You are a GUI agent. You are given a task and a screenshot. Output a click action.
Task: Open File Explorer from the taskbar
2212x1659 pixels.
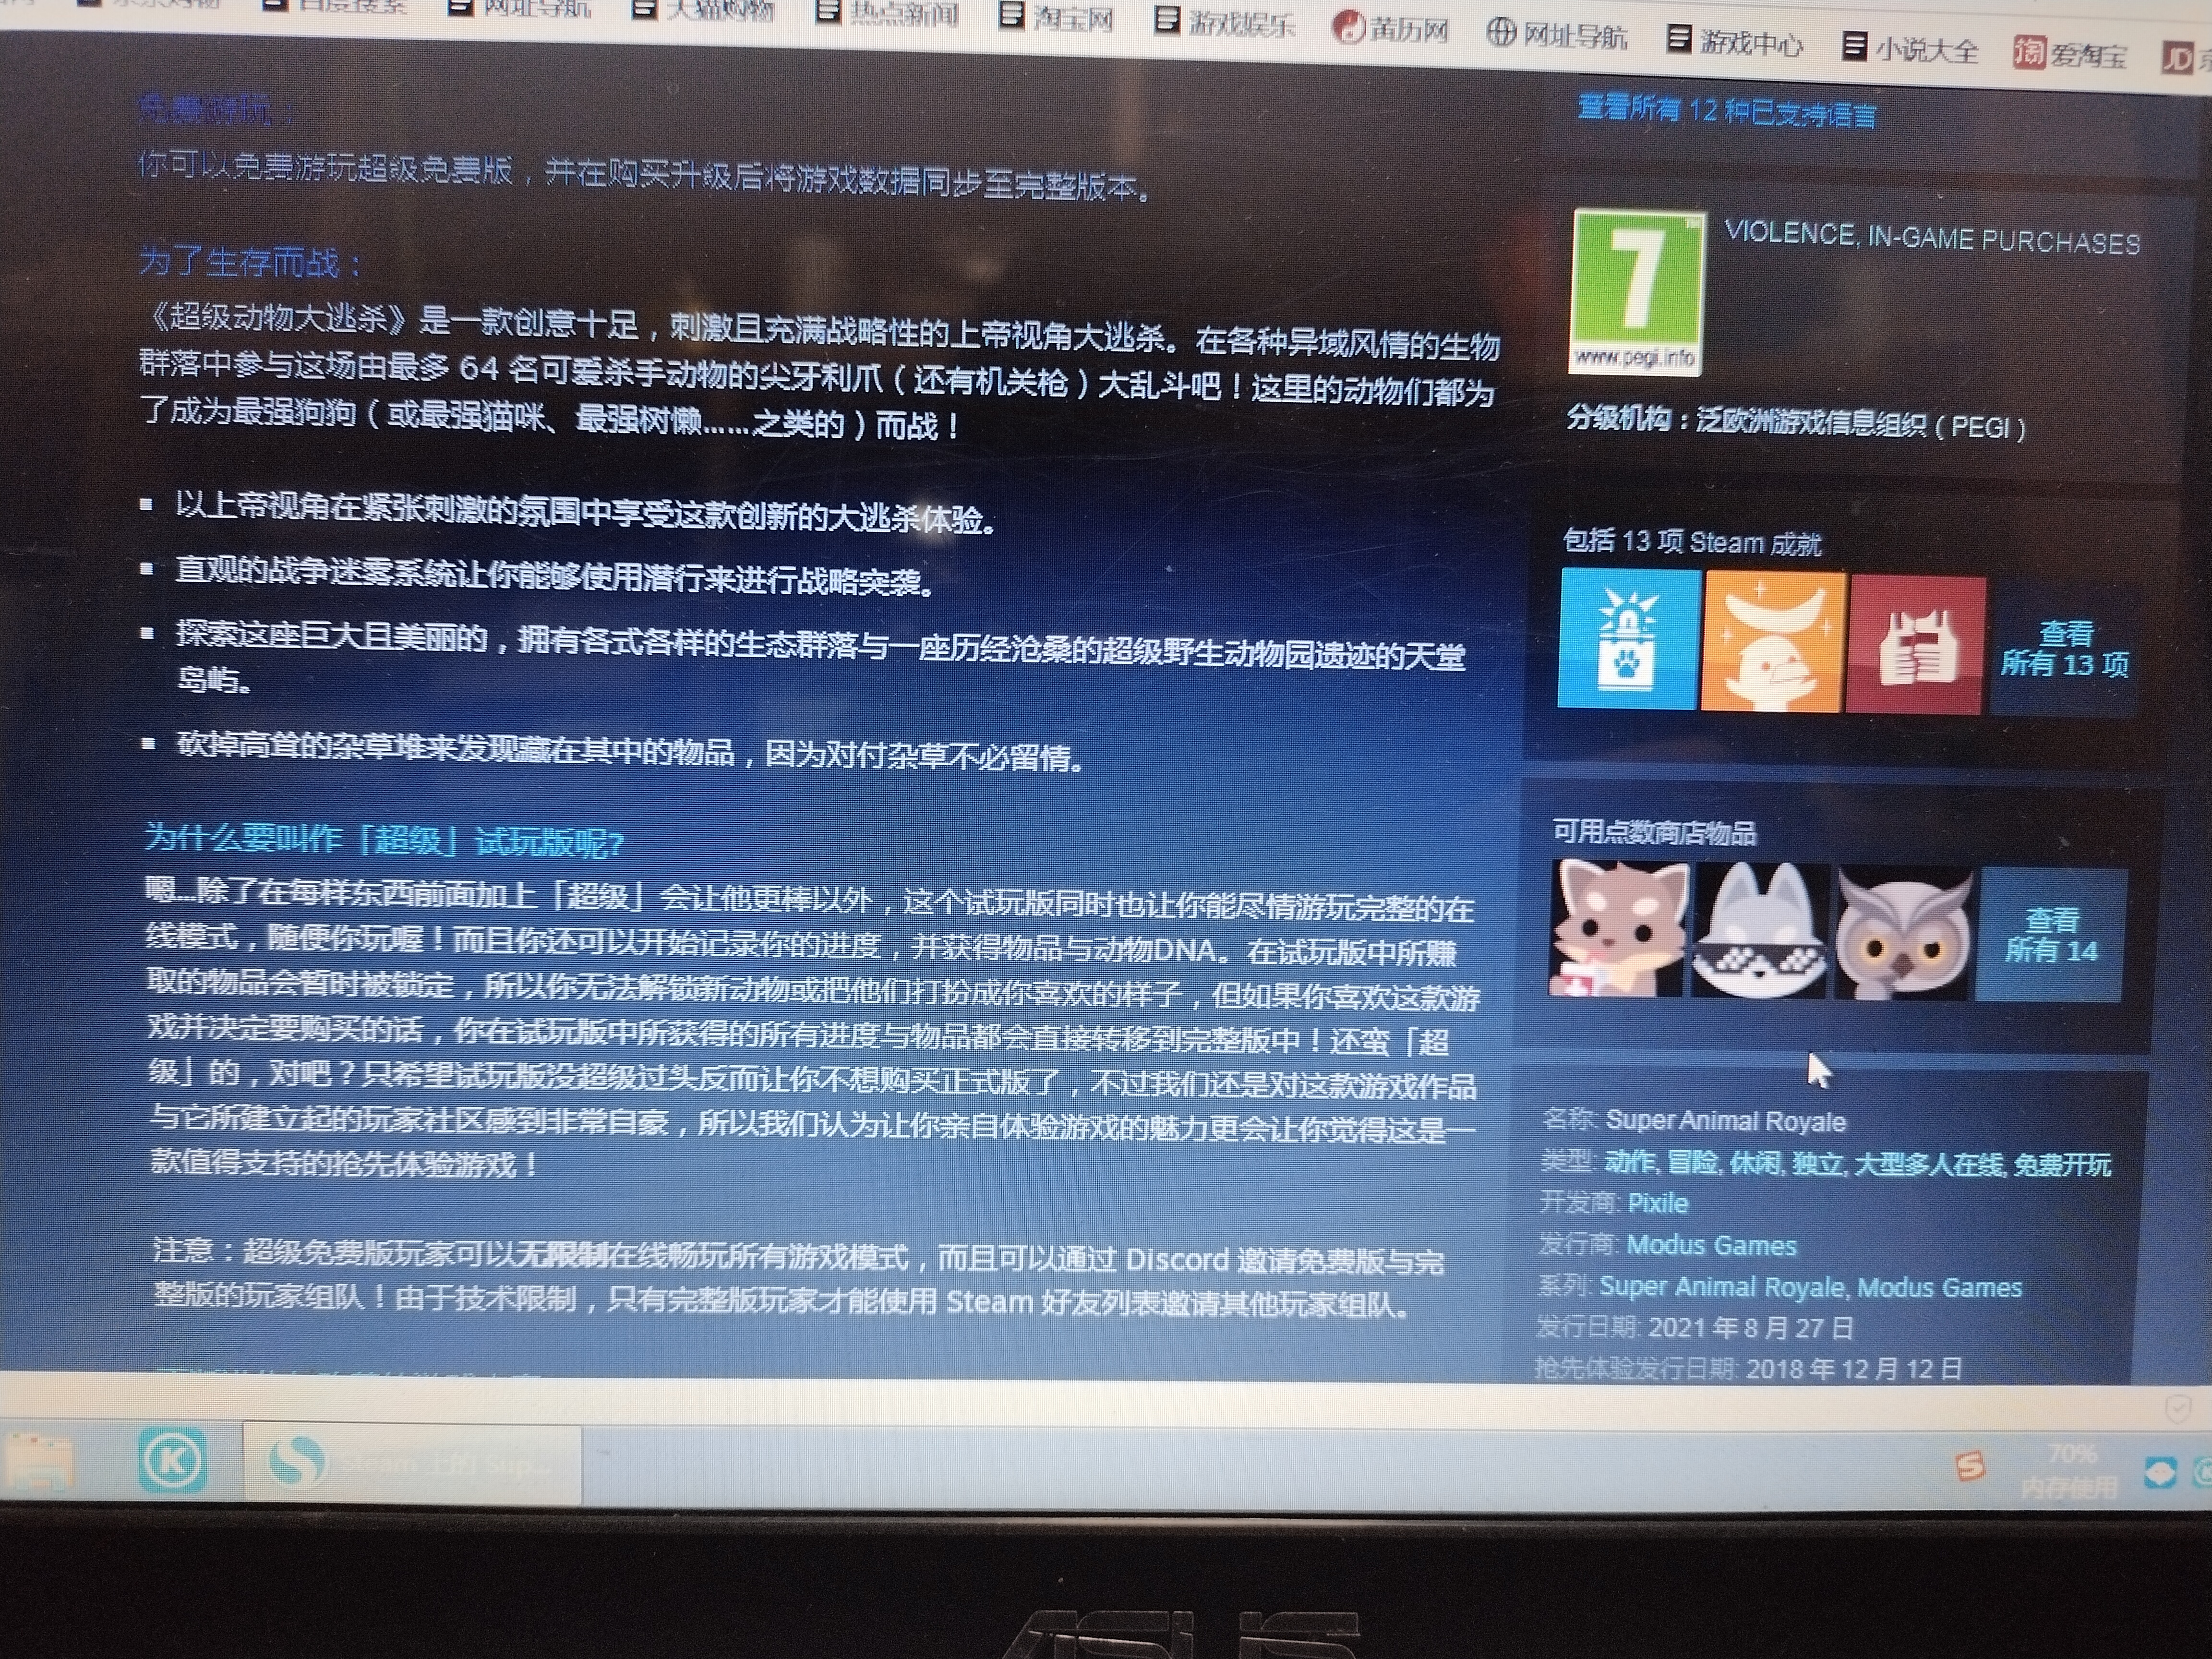tap(40, 1462)
